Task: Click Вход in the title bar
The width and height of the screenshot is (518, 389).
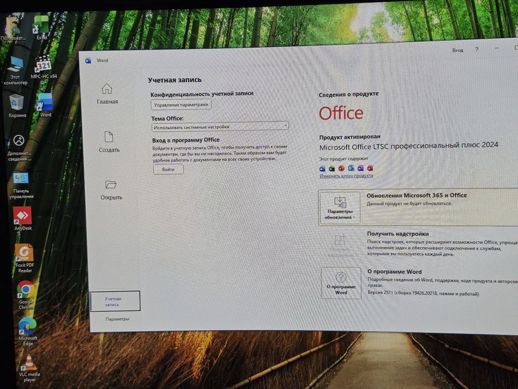Action: click(457, 50)
